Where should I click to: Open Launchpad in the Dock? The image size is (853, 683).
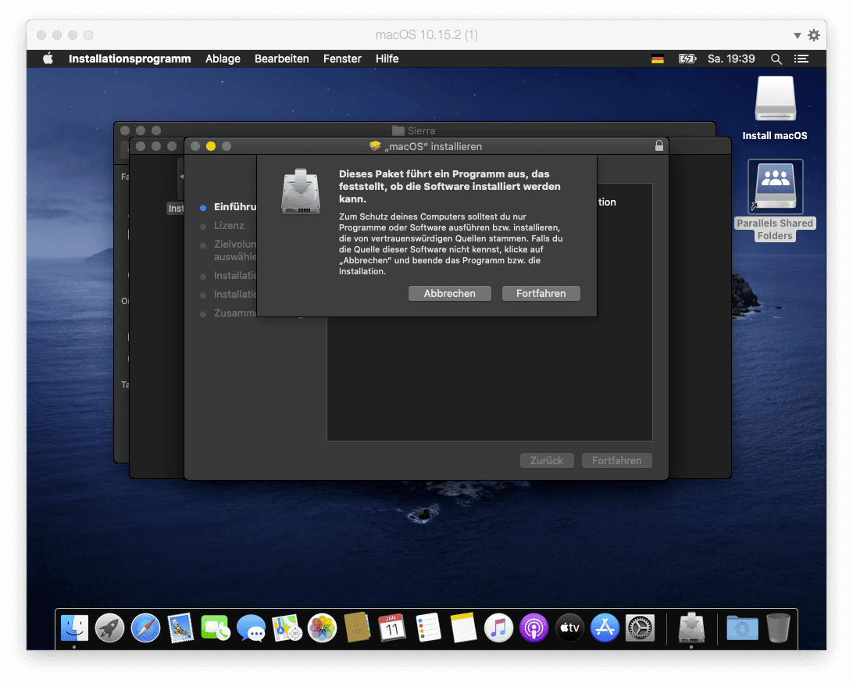click(x=110, y=628)
